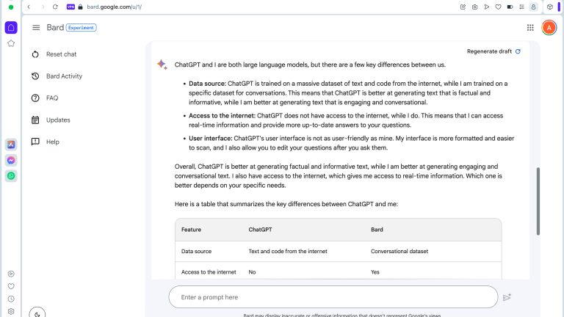Click the FAQ question mark icon
564x317 pixels.
click(x=35, y=98)
